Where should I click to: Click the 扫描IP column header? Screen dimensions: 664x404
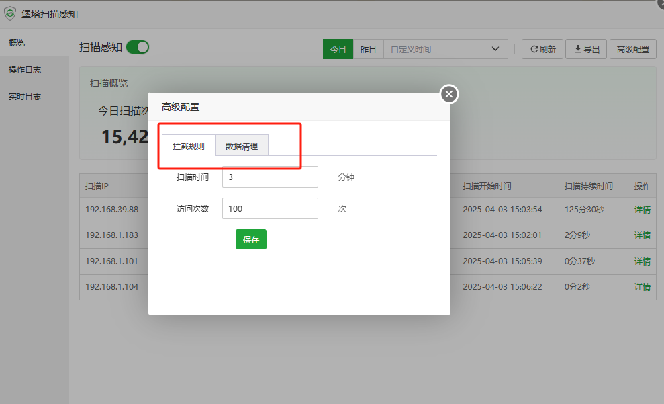[97, 186]
